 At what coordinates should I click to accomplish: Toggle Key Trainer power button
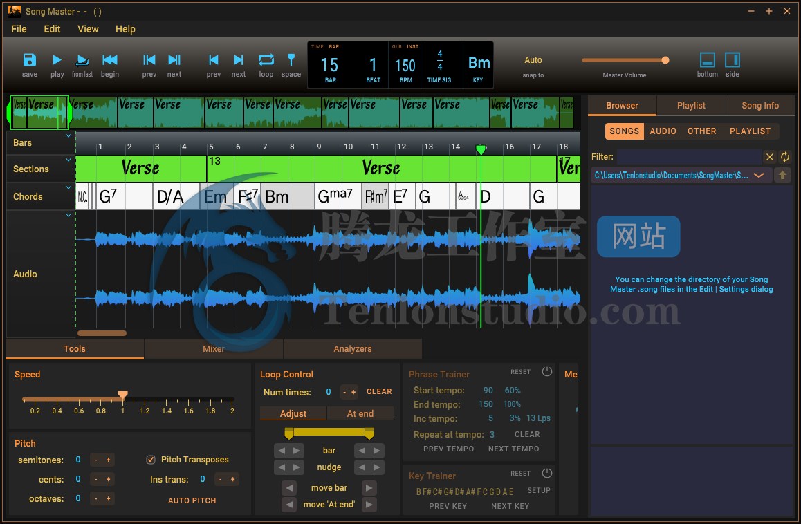pos(546,473)
